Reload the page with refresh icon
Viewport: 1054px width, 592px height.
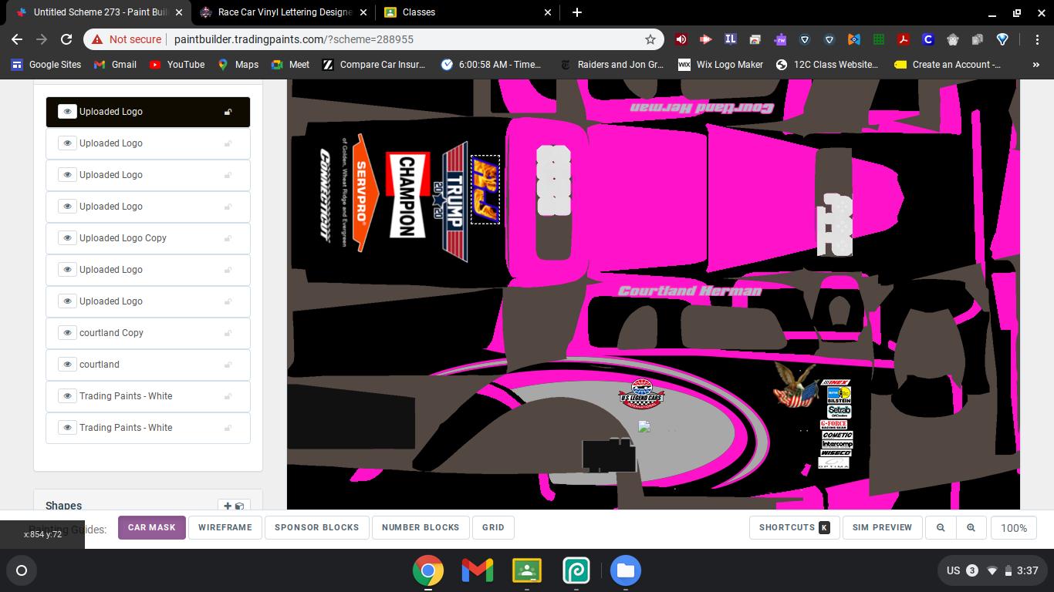[x=66, y=39]
